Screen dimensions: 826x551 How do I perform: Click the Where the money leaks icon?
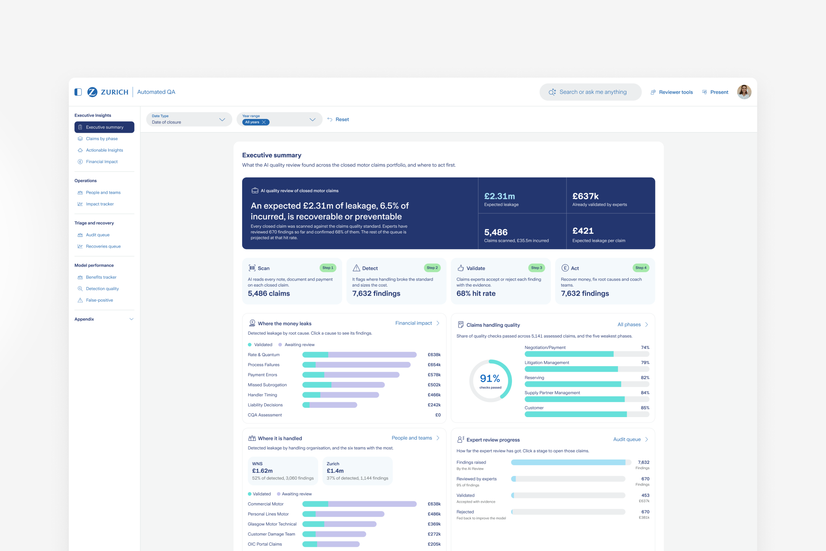(x=252, y=323)
